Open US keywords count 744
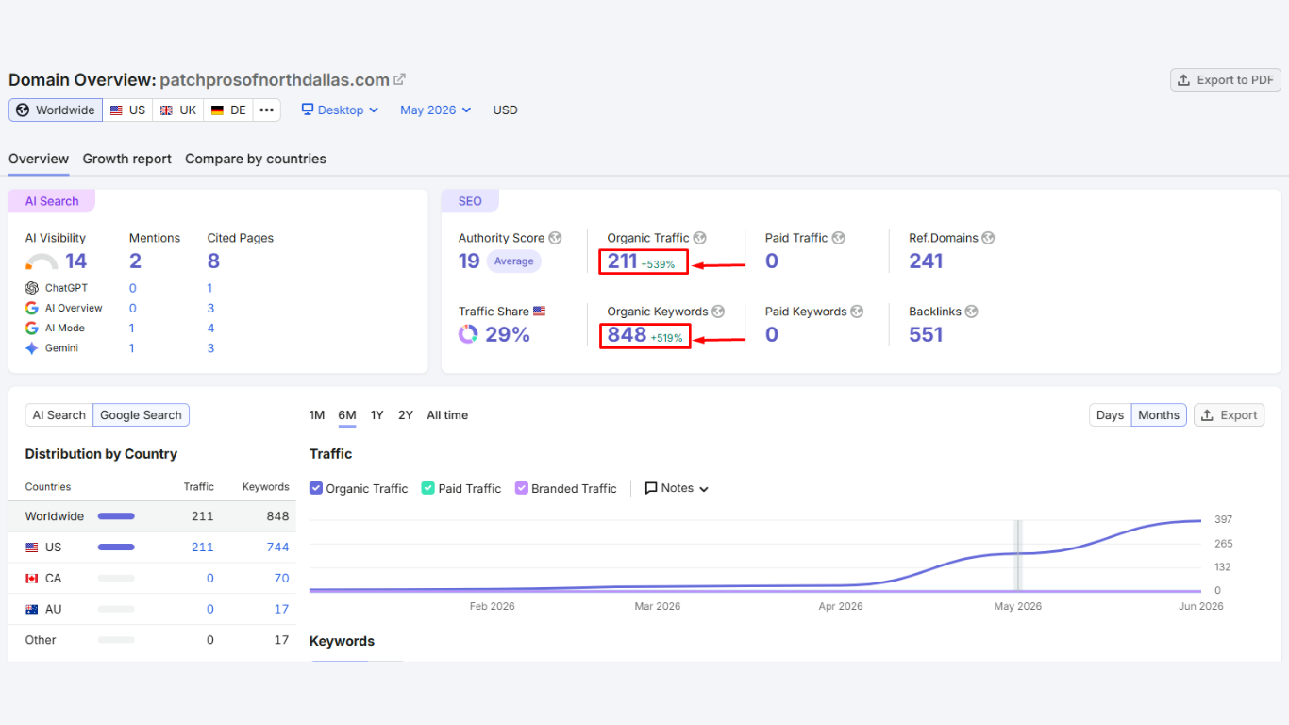Viewport: 1289px width, 725px height. click(x=277, y=547)
